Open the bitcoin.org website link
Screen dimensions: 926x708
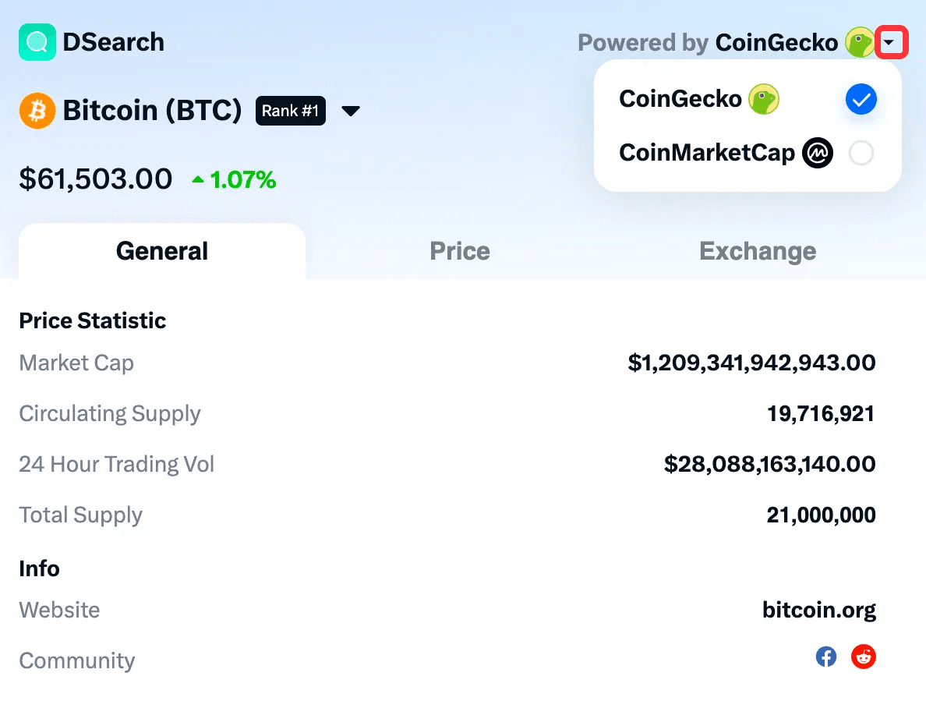818,610
